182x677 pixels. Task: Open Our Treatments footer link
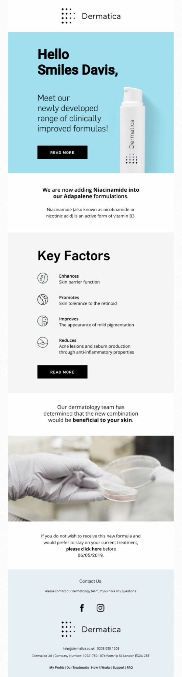[78, 668]
